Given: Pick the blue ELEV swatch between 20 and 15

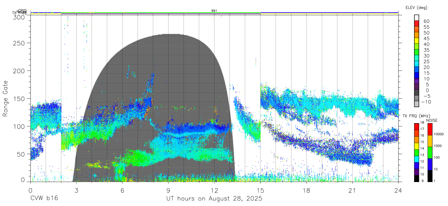Looking at the screenshot, I should [x=417, y=70].
